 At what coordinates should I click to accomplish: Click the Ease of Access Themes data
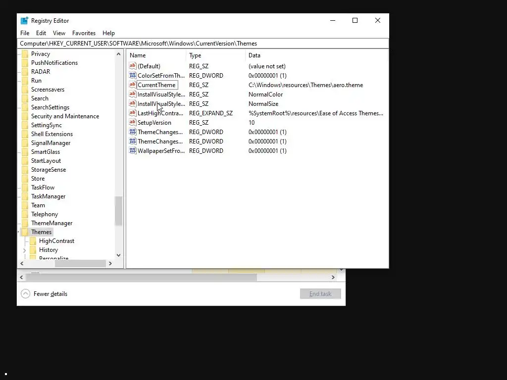pyautogui.click(x=315, y=113)
